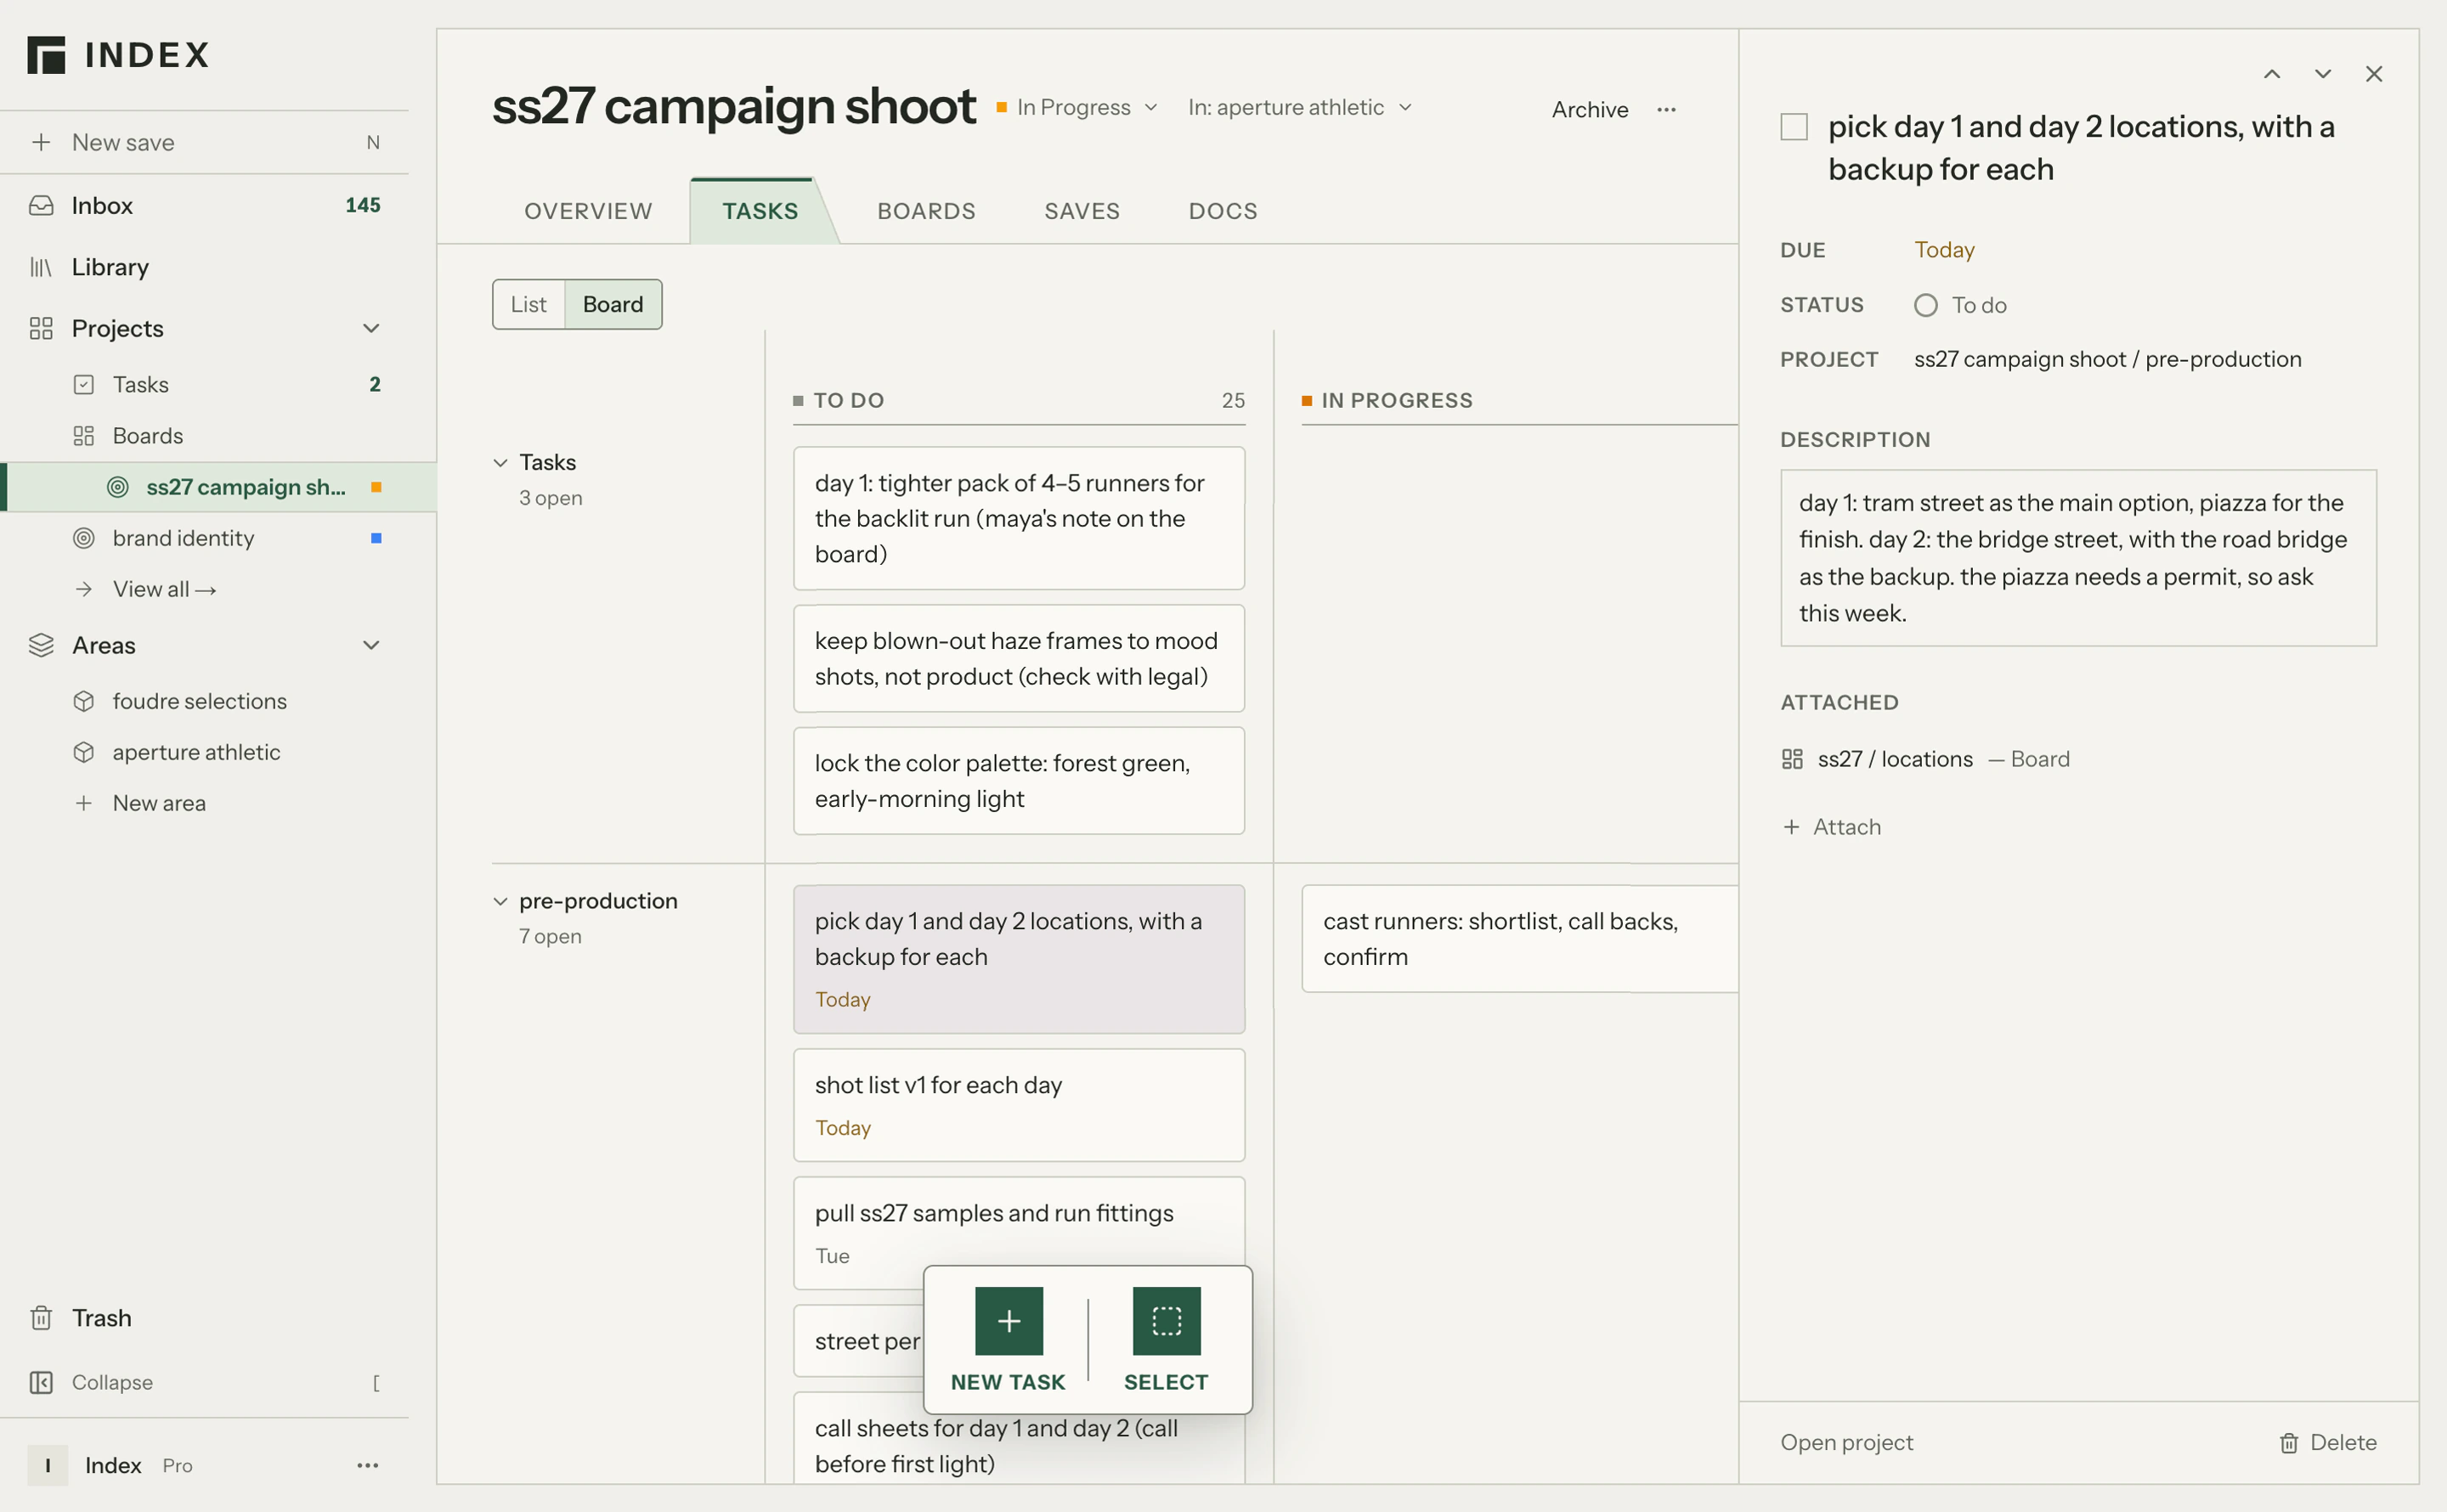The image size is (2447, 1512).
Task: Switch to the BOARDS tab
Action: pyautogui.click(x=926, y=211)
